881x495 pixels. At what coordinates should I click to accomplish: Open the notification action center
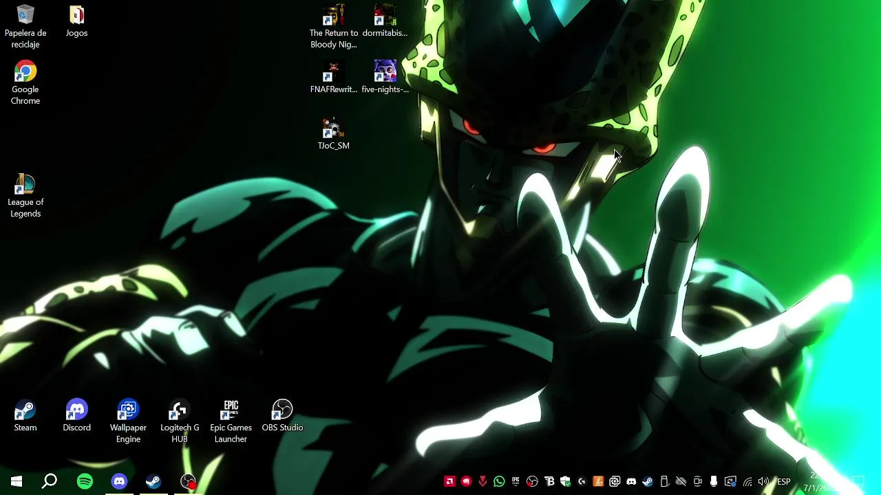(858, 481)
